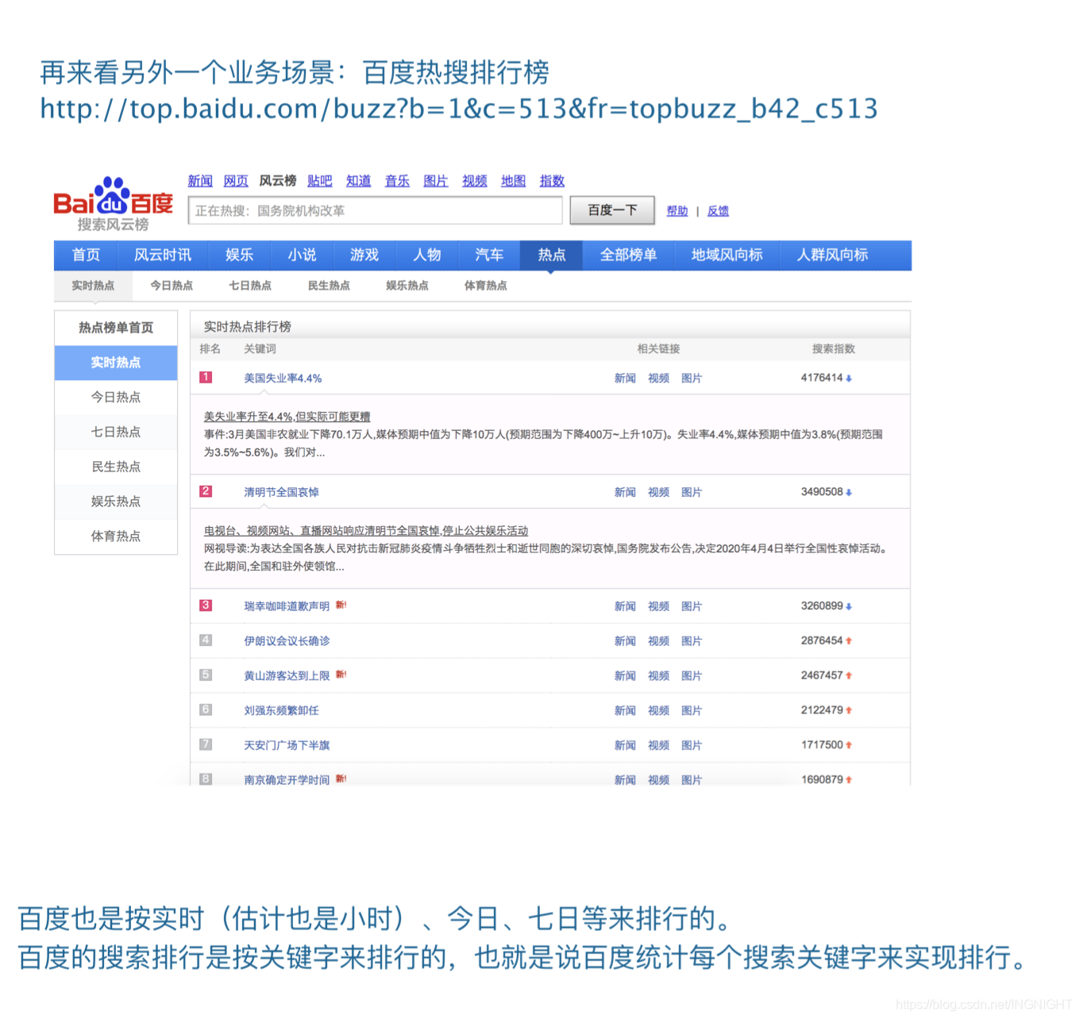Image resolution: width=1080 pixels, height=1019 pixels.
Task: Select 娱乐热点 in left sidebar
Action: click(116, 502)
